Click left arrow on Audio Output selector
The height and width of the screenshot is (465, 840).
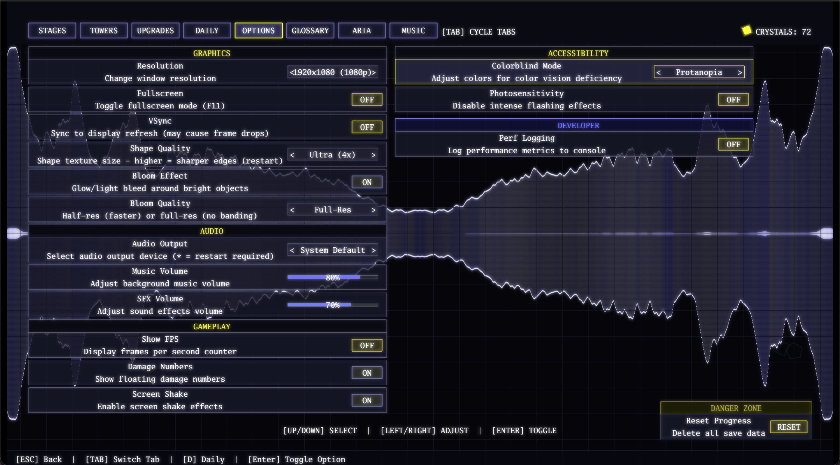(292, 250)
